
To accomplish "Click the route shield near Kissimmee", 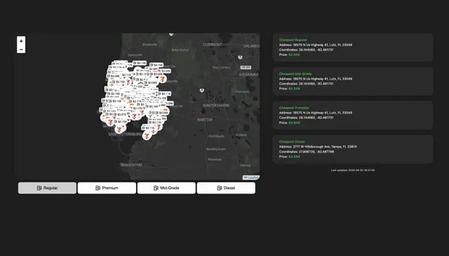I will [x=246, y=67].
